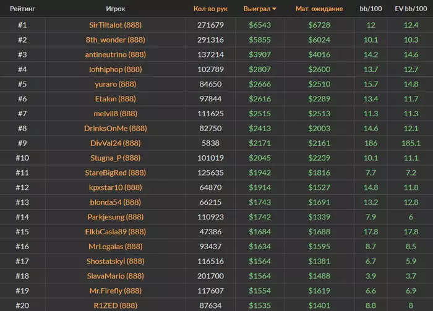Screen dimensions: 433x311
Task: Open player DivVal24 (888) profile
Action: pyautogui.click(x=116, y=143)
